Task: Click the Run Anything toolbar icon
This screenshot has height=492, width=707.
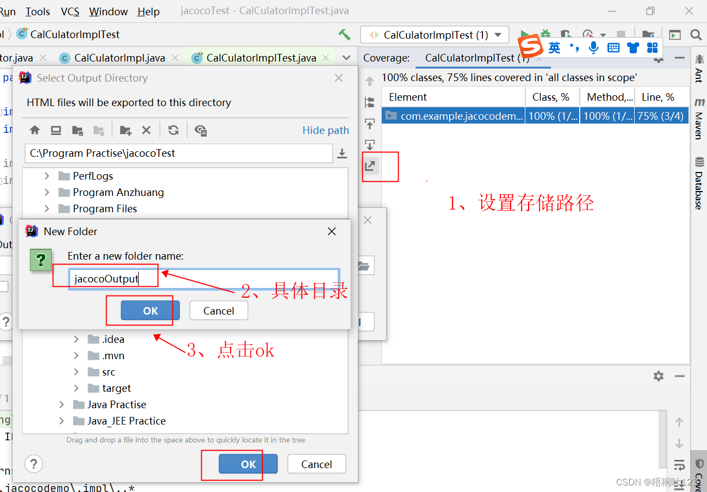Action: [675, 34]
